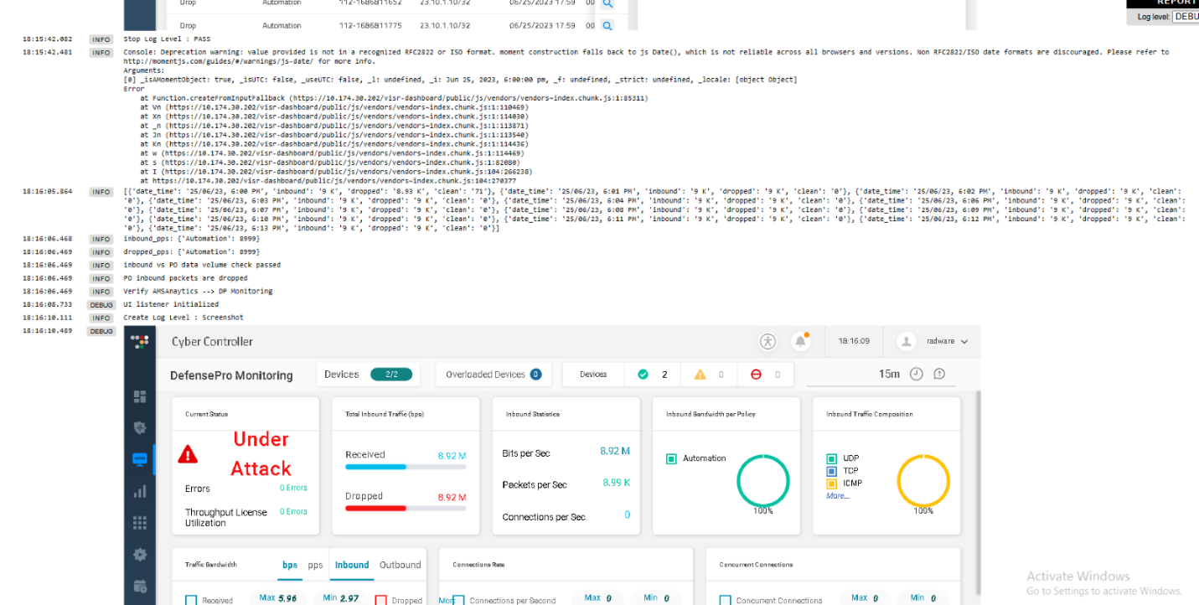Click the blue Received traffic bar
Image resolution: width=1199 pixels, height=605 pixels.
tap(375, 467)
